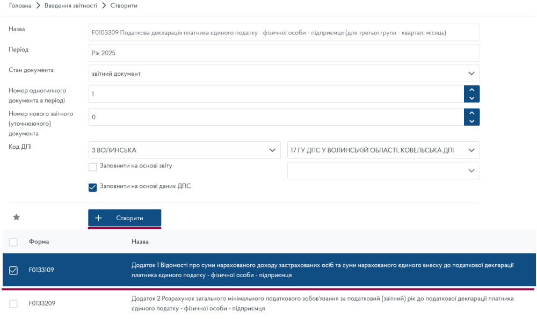Toggle the select-all checkbox in table header
The height and width of the screenshot is (319, 537).
(13, 242)
